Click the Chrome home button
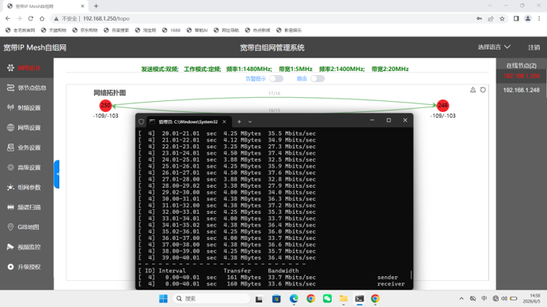Image resolution: width=547 pixels, height=307 pixels. coord(42,18)
